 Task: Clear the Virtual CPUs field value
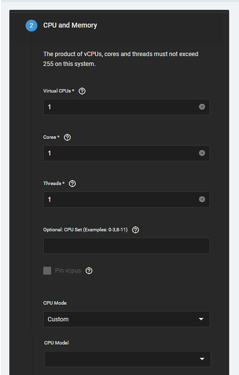coord(202,107)
